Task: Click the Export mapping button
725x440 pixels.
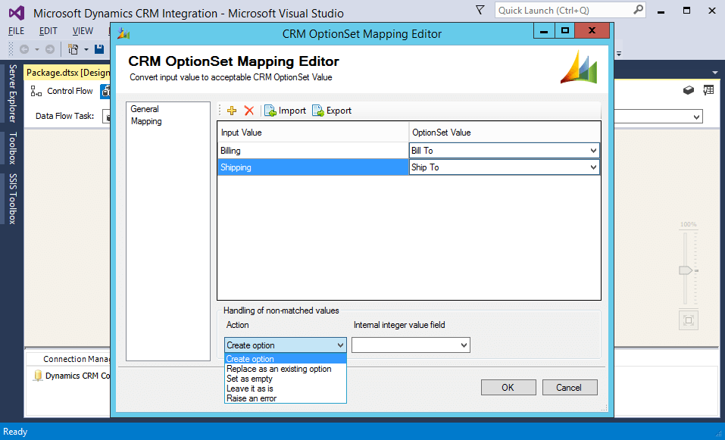Action: [x=332, y=111]
